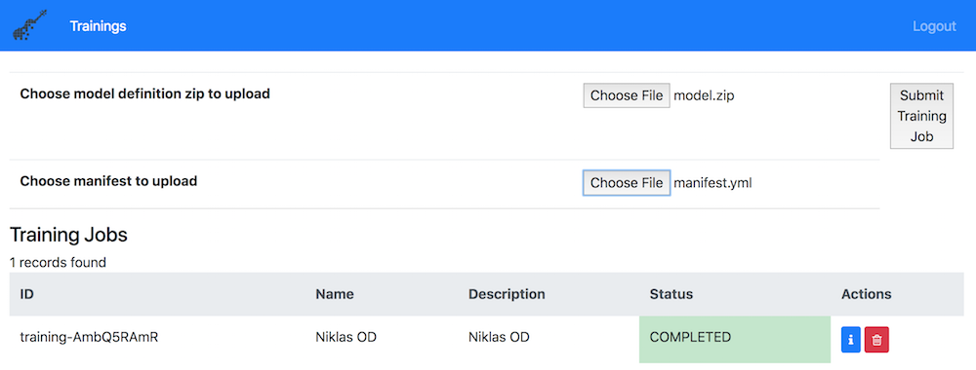Click the Status column header

[x=671, y=294]
